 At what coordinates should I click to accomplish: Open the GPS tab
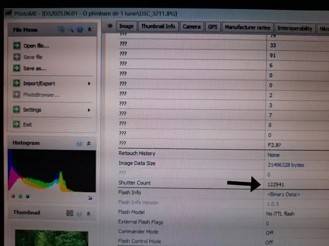click(212, 27)
